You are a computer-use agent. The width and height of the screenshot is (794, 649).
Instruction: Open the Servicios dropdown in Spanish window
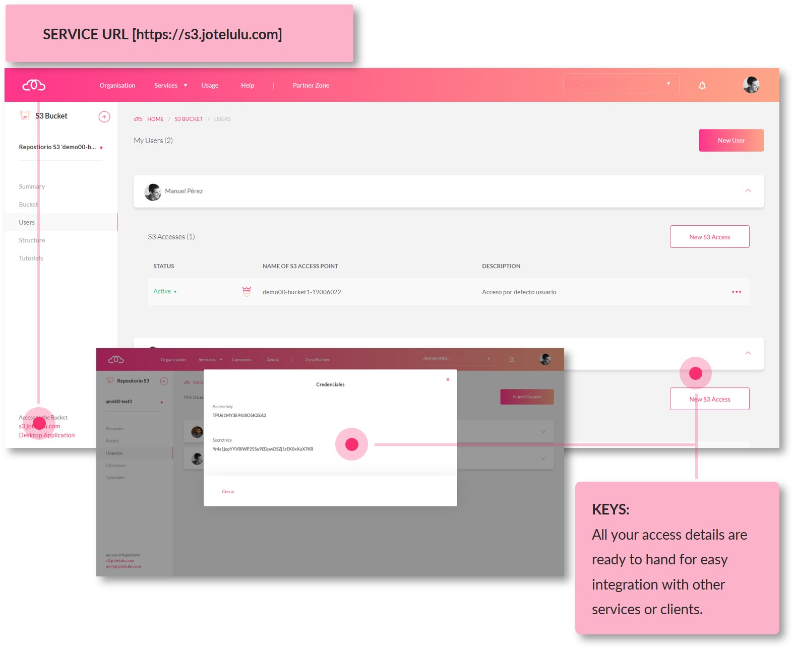tap(210, 359)
